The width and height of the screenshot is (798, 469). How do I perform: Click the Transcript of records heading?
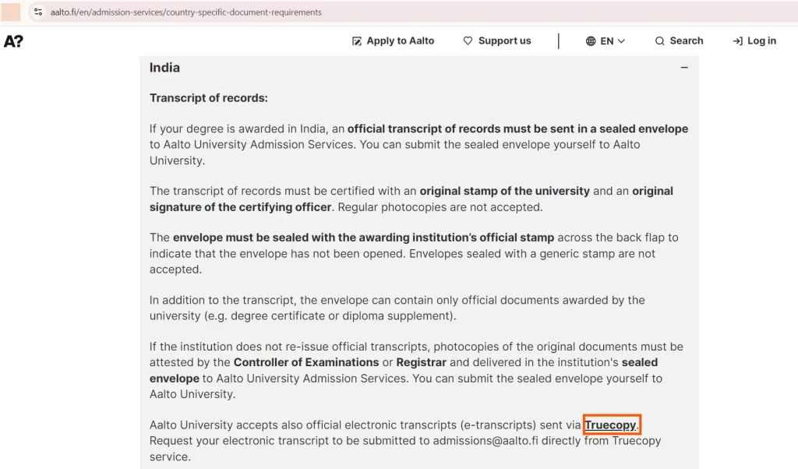click(x=209, y=97)
